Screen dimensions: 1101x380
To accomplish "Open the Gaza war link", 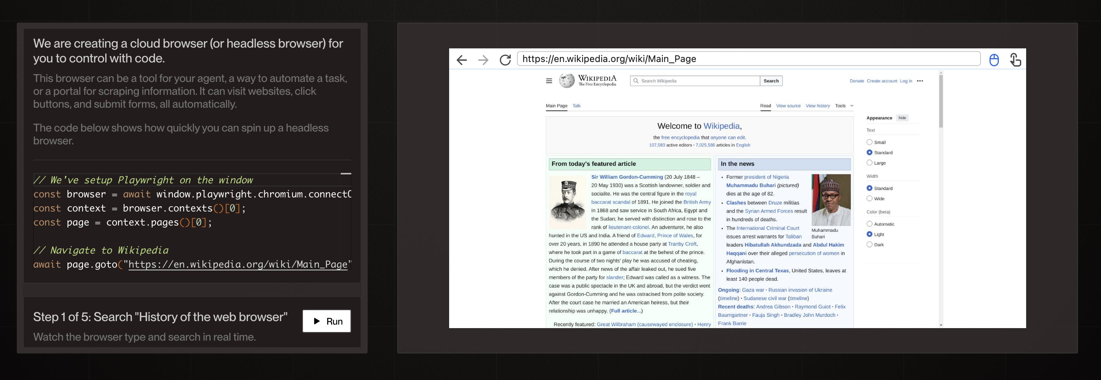I will click(x=753, y=290).
